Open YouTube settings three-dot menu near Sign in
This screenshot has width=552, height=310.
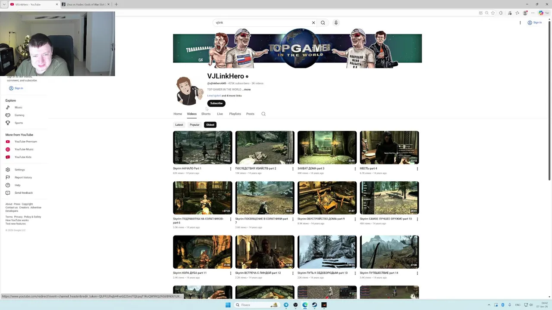520,22
